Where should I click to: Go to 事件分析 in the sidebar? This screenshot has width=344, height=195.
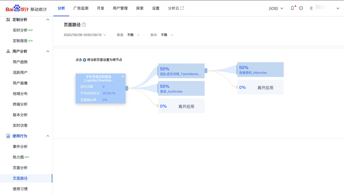(x=20, y=147)
